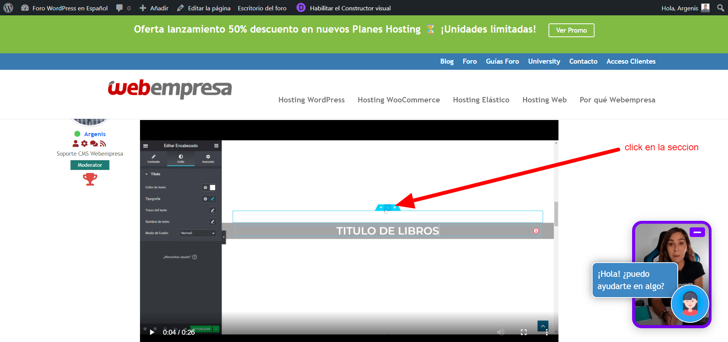Viewport: 728px width, 342px height.
Task: Click Editar la página in admin bar
Action: (x=204, y=8)
